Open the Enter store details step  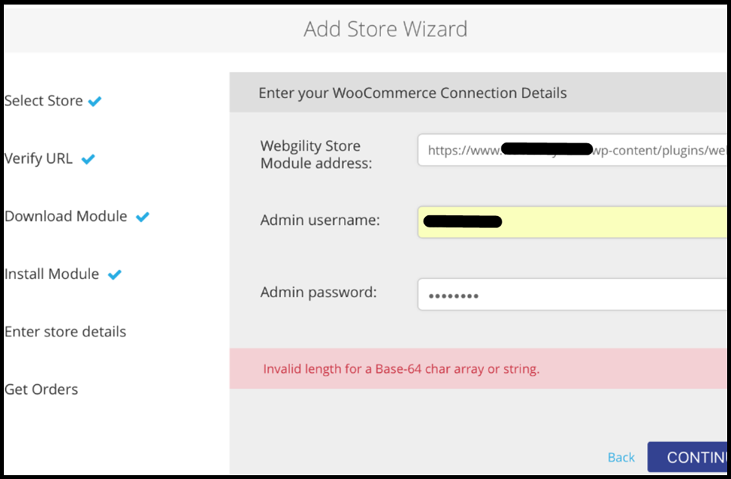[65, 331]
